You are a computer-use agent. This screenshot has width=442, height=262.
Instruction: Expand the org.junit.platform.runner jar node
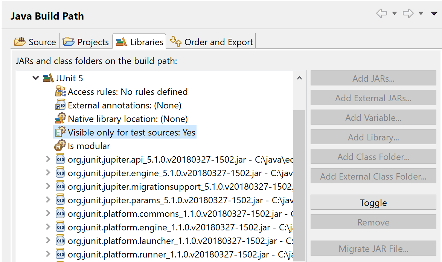click(x=48, y=254)
